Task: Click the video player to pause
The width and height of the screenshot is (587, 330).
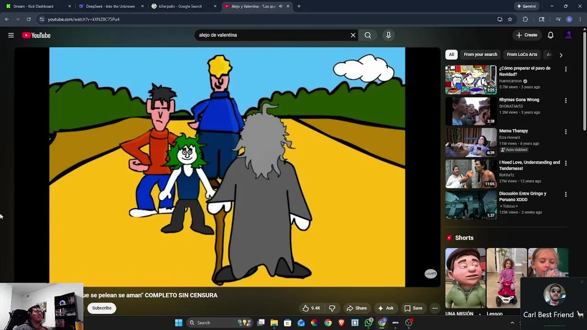Action: coord(227,167)
